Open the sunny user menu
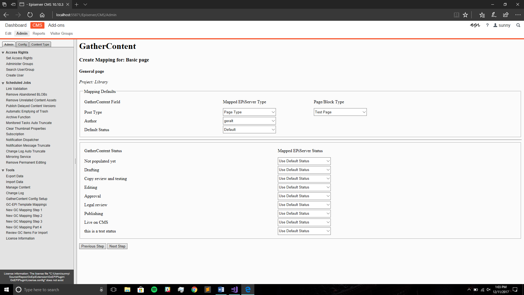The width and height of the screenshot is (524, 295). point(502,25)
